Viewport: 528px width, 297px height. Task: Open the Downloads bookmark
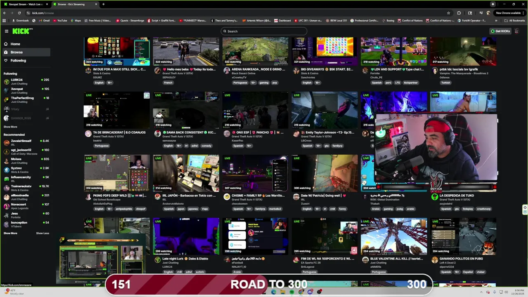tap(21, 21)
